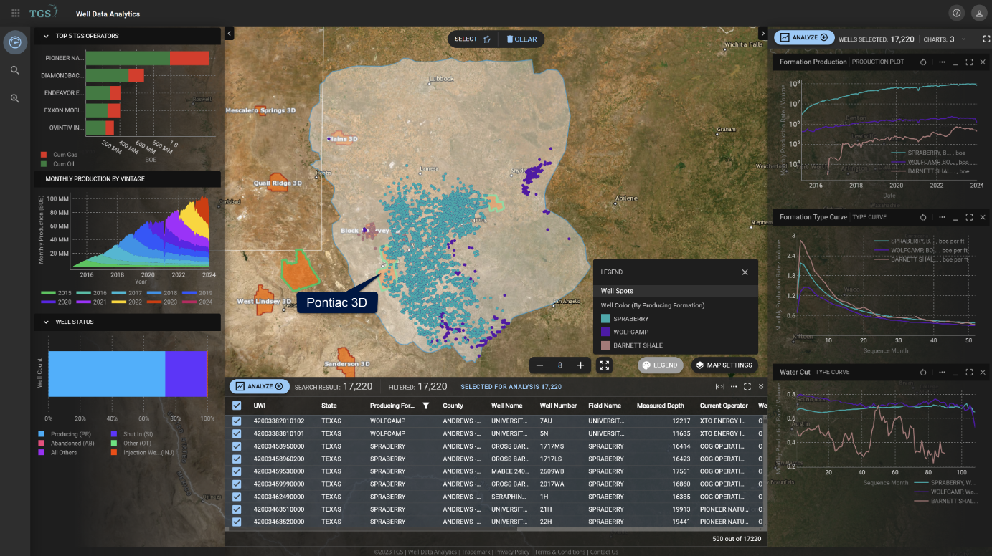
Task: Uncheck the row for UWI 42003459530000
Action: pyautogui.click(x=237, y=471)
